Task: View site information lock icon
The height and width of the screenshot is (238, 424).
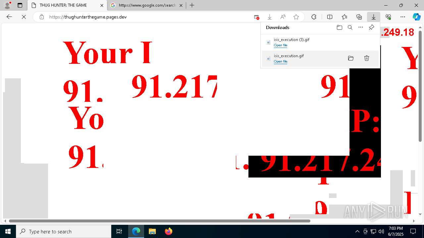Action: tap(41, 17)
